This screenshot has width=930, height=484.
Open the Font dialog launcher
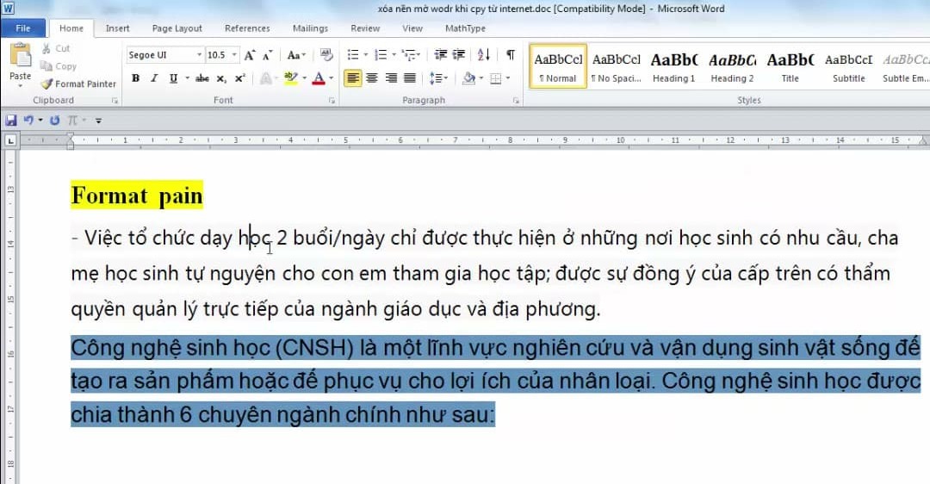[x=332, y=101]
